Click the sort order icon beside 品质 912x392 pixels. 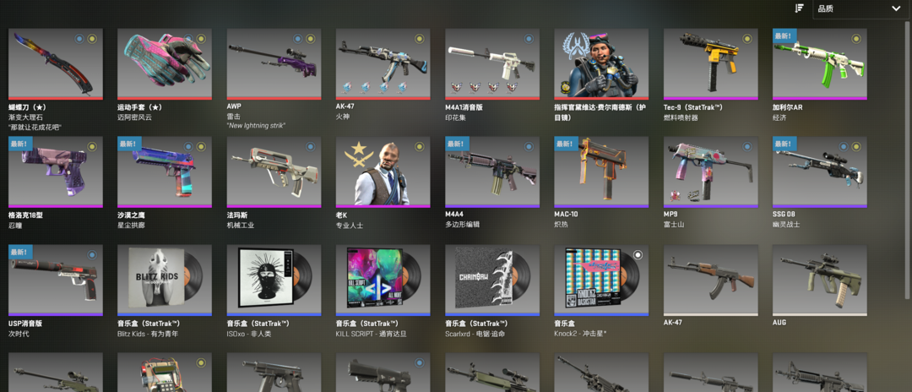tap(799, 8)
